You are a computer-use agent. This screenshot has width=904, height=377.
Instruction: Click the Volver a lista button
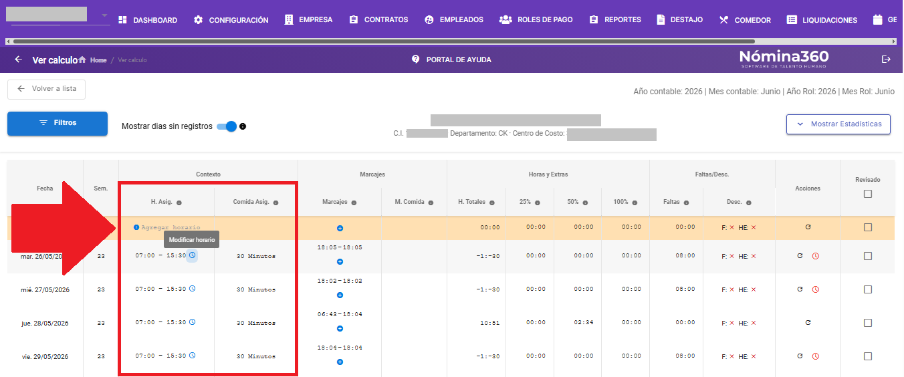[47, 89]
